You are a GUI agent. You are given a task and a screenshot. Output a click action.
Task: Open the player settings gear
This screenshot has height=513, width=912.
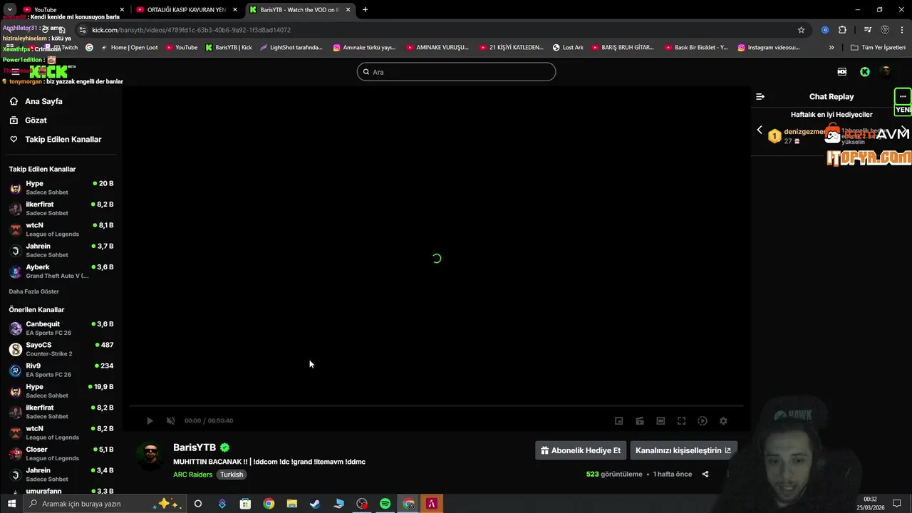(723, 421)
